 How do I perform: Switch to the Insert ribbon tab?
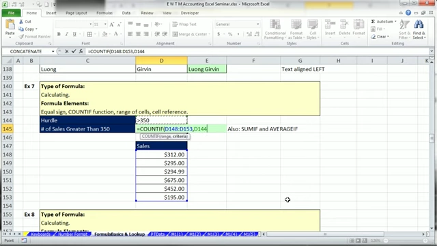(51, 13)
